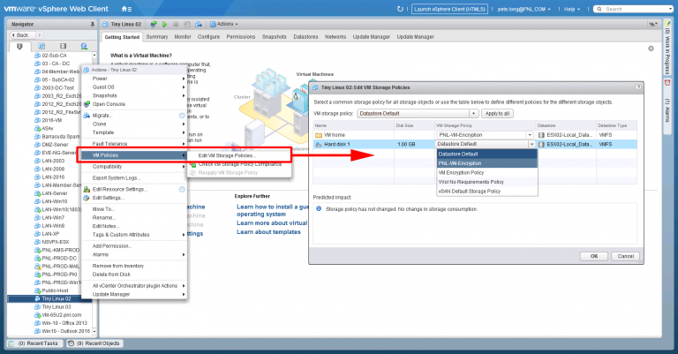Choose Vvol No Requirements Policy option
This screenshot has width=678, height=354.
[x=487, y=182]
